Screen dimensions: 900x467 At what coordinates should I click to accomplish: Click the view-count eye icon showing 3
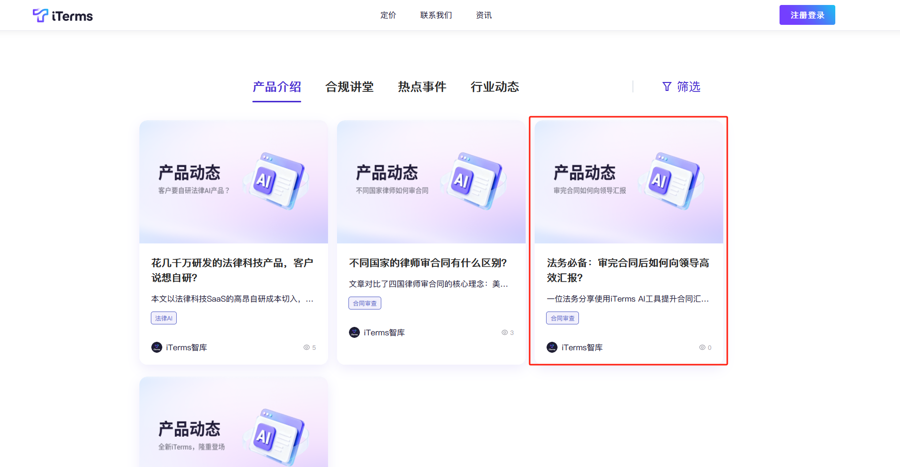pos(505,332)
